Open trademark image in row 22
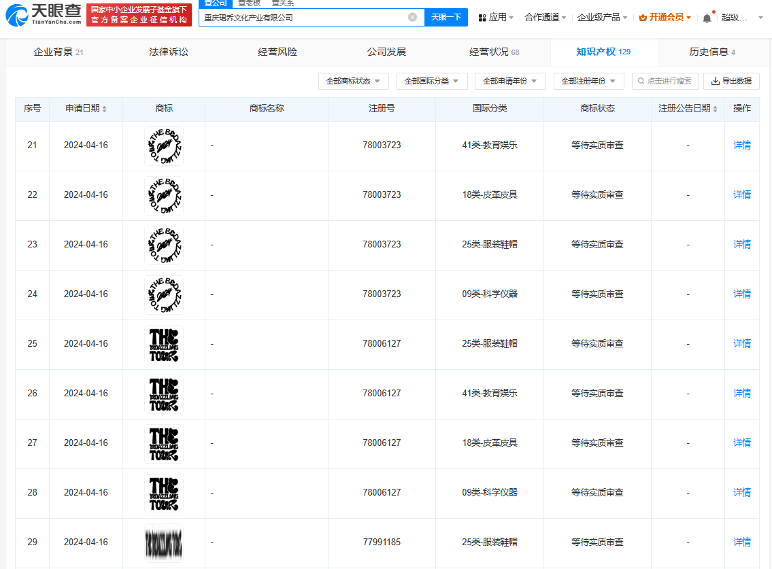772x569 pixels. (x=164, y=195)
